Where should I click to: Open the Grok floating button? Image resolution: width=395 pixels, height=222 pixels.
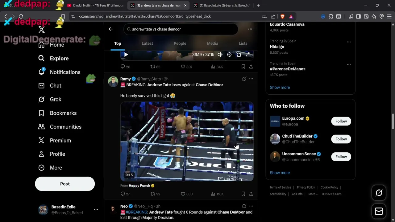pos(379,193)
